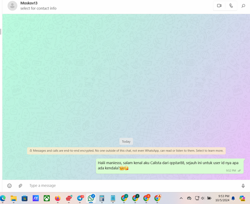
Task: Open the emoji picker
Action: click(x=9, y=185)
